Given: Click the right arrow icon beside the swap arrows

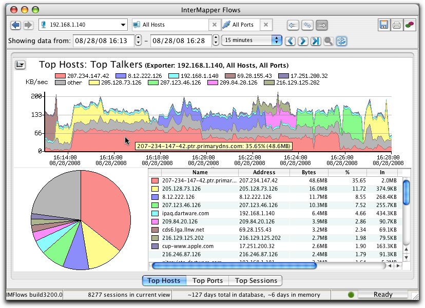Looking at the screenshot, I should click(321, 24).
